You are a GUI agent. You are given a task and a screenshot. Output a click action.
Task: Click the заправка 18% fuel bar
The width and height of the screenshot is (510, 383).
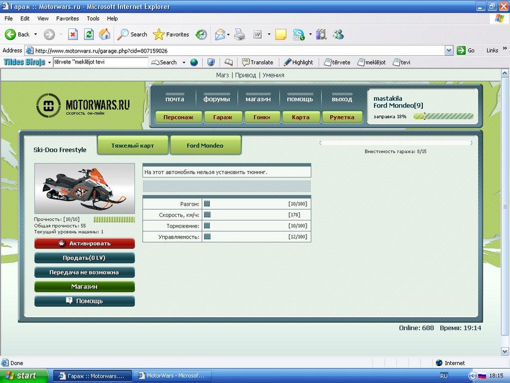[443, 116]
